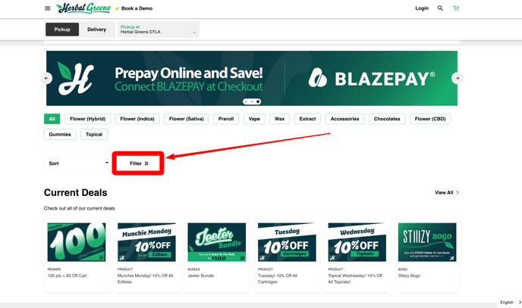Select the Gummies category
The image size is (522, 308).
pos(60,135)
